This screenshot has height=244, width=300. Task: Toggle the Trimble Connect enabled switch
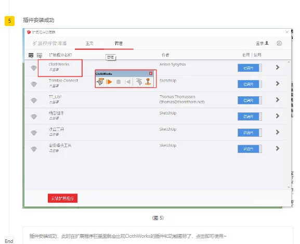[x=250, y=84]
